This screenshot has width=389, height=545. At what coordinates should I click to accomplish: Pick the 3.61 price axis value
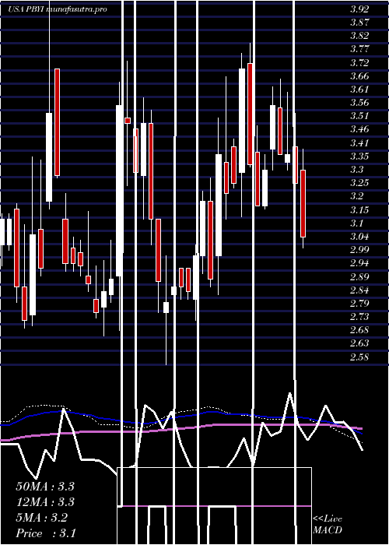(359, 90)
